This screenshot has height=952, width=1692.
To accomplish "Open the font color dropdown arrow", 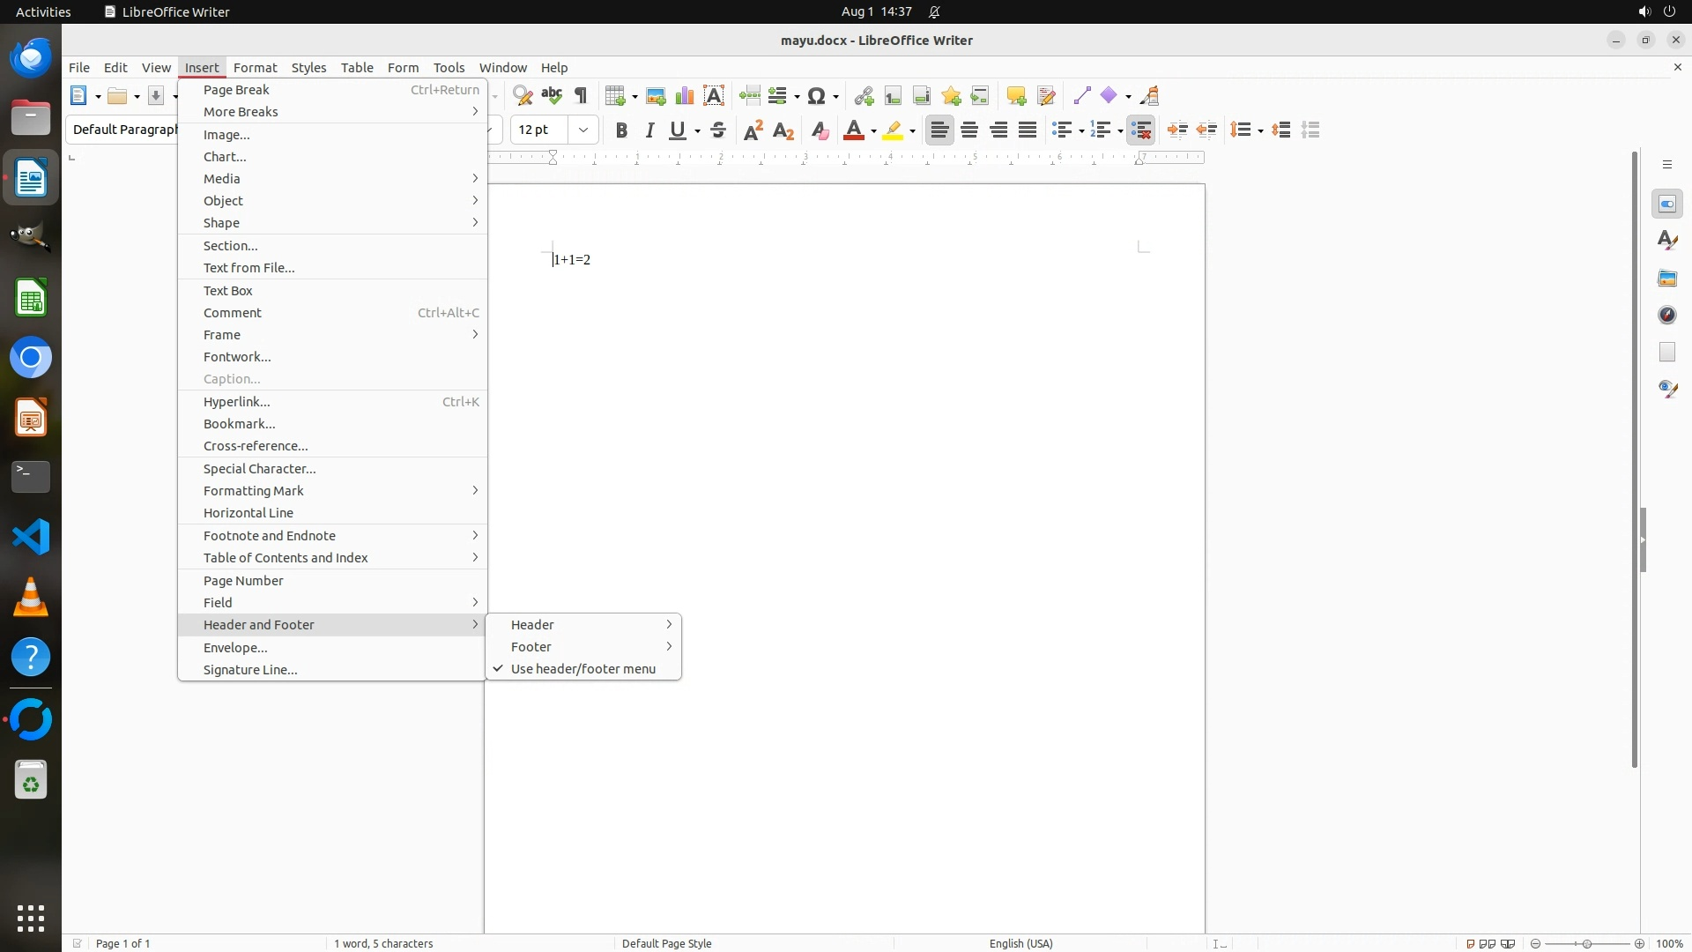I will pyautogui.click(x=873, y=131).
